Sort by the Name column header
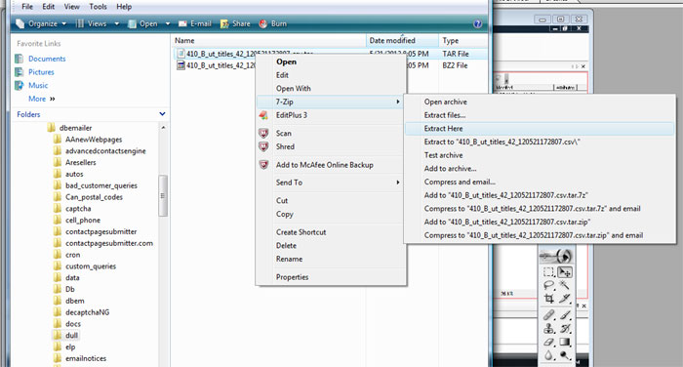This screenshot has height=367, width=683. pyautogui.click(x=268, y=41)
